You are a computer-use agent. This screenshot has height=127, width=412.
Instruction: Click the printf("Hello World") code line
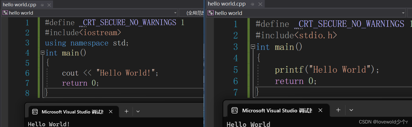click(x=327, y=70)
